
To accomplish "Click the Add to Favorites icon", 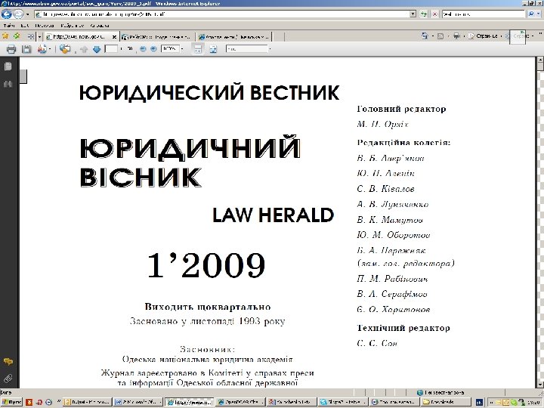I will [17, 36].
